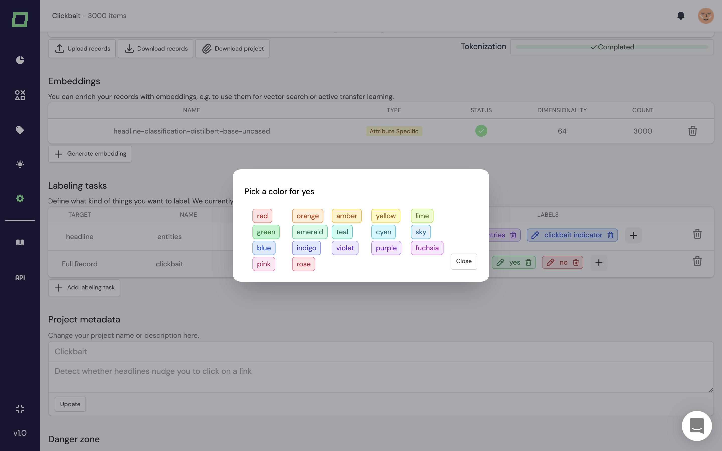This screenshot has height=451, width=722.
Task: Click the project name input field
Action: click(x=381, y=352)
